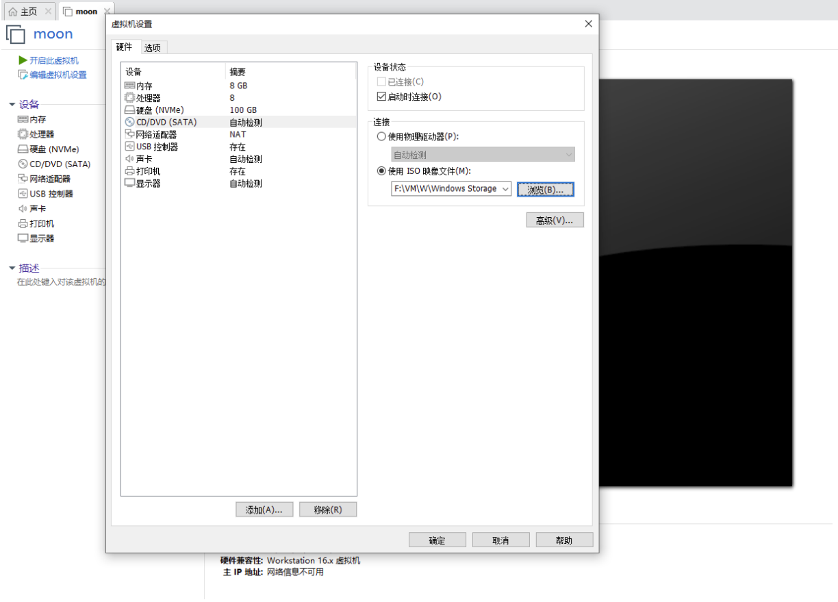Open 高级(V)... advanced settings button

coord(555,220)
